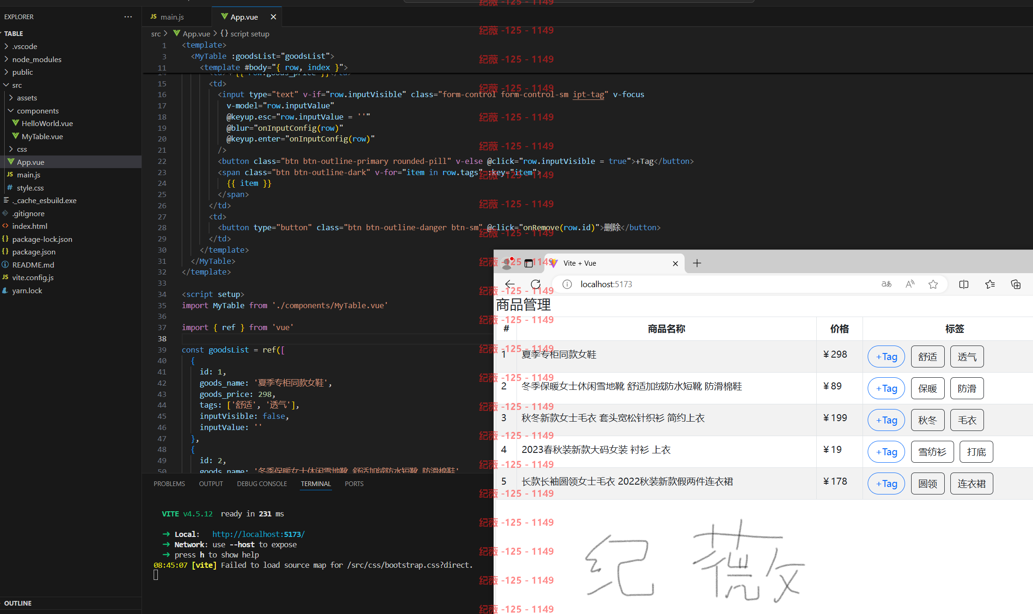Select App.vue in the explorer
This screenshot has height=614, width=1033.
(x=71, y=162)
